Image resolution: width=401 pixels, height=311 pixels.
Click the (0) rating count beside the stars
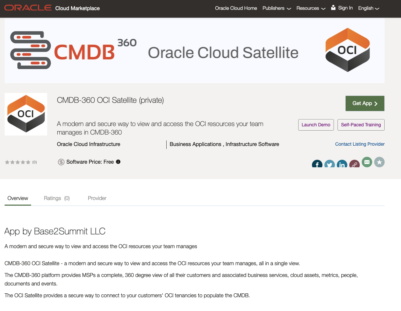point(34,162)
